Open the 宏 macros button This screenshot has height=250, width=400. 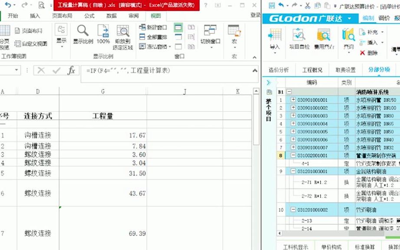coord(234,36)
